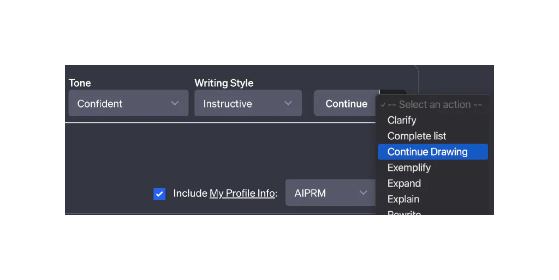Choose Exemplify from the action list

[x=409, y=168]
